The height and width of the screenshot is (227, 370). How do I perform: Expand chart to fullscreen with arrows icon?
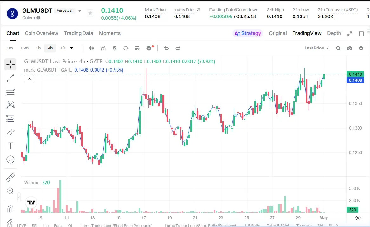[350, 34]
